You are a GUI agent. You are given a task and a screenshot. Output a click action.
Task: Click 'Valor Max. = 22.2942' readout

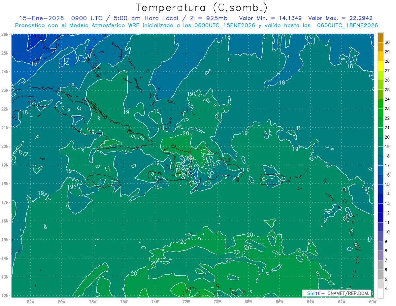pyautogui.click(x=340, y=18)
